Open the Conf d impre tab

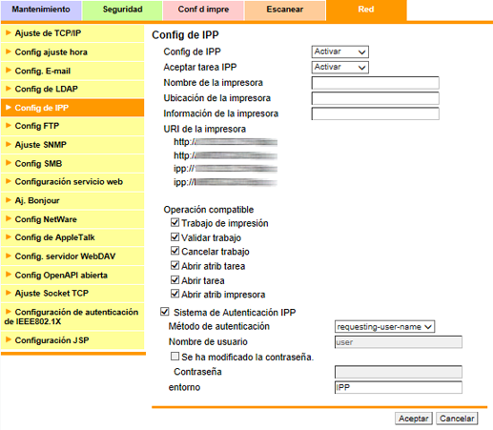[x=203, y=10]
